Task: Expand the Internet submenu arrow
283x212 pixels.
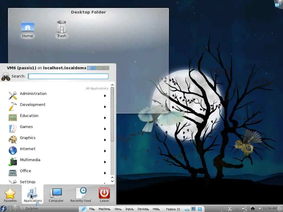Action: click(105, 151)
